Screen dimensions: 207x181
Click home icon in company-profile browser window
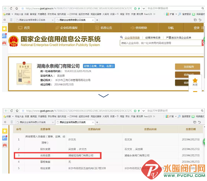[x=17, y=8]
